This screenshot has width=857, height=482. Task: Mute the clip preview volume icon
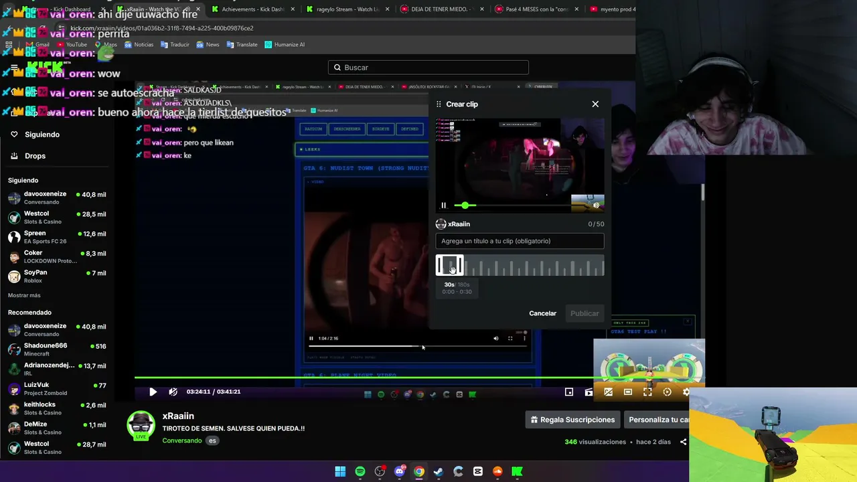596,206
